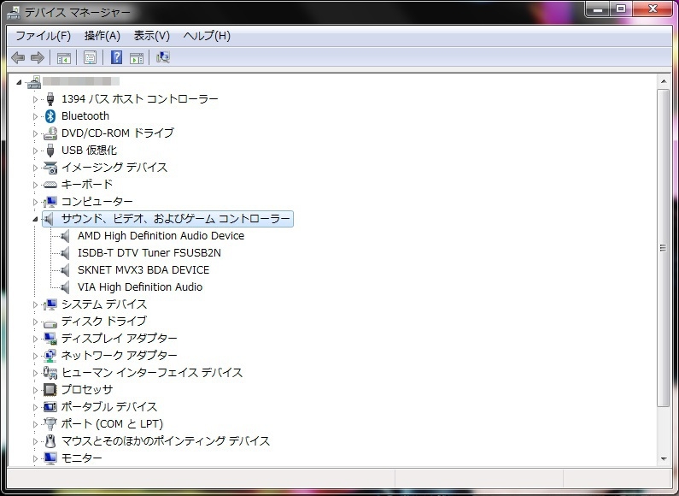Maximize the デバイス マネージャー window
The image size is (679, 496).
[x=621, y=9]
